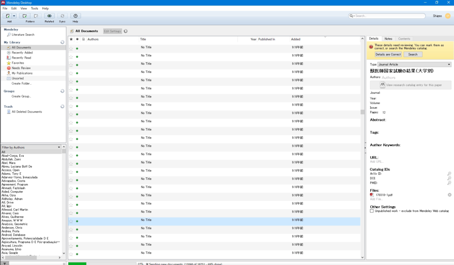Click the remove folder icon
Viewport: 454px width, 265px height.
(x=36, y=16)
